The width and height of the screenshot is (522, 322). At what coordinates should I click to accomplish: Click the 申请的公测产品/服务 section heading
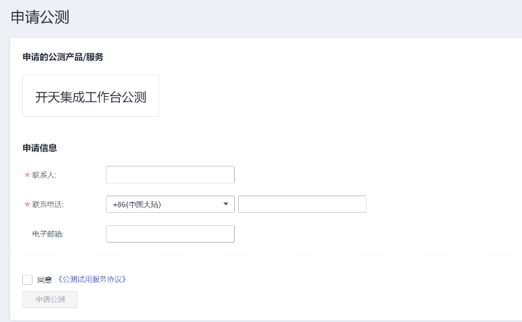[63, 57]
